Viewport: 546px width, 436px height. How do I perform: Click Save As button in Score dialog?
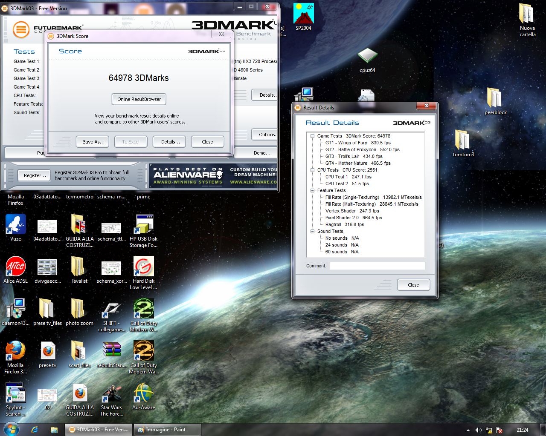click(x=93, y=142)
